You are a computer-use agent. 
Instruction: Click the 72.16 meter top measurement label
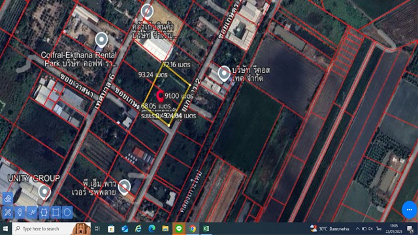pyautogui.click(x=176, y=65)
